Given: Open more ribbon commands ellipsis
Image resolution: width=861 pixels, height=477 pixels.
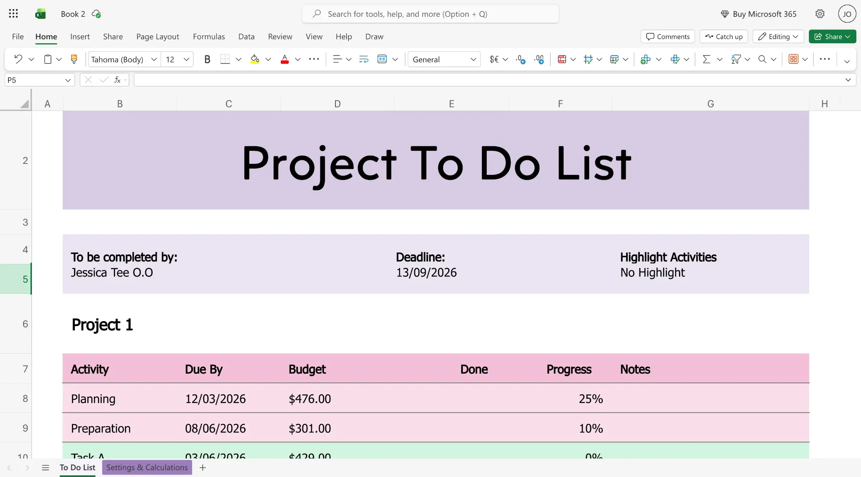Looking at the screenshot, I should [825, 59].
